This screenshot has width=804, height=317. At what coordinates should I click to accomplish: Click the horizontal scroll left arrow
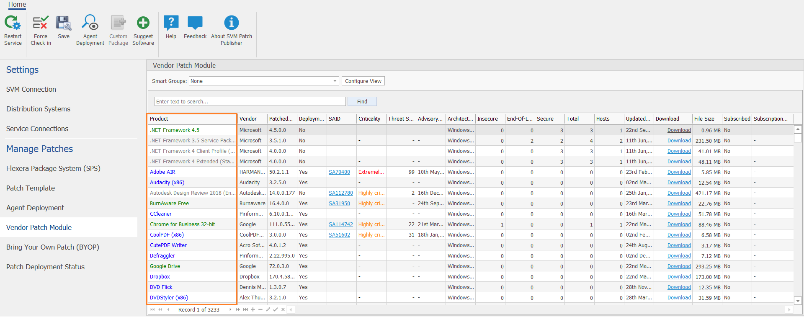pos(291,309)
